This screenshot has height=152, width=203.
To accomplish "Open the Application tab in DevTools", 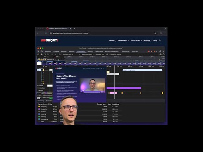I will click(99, 52).
